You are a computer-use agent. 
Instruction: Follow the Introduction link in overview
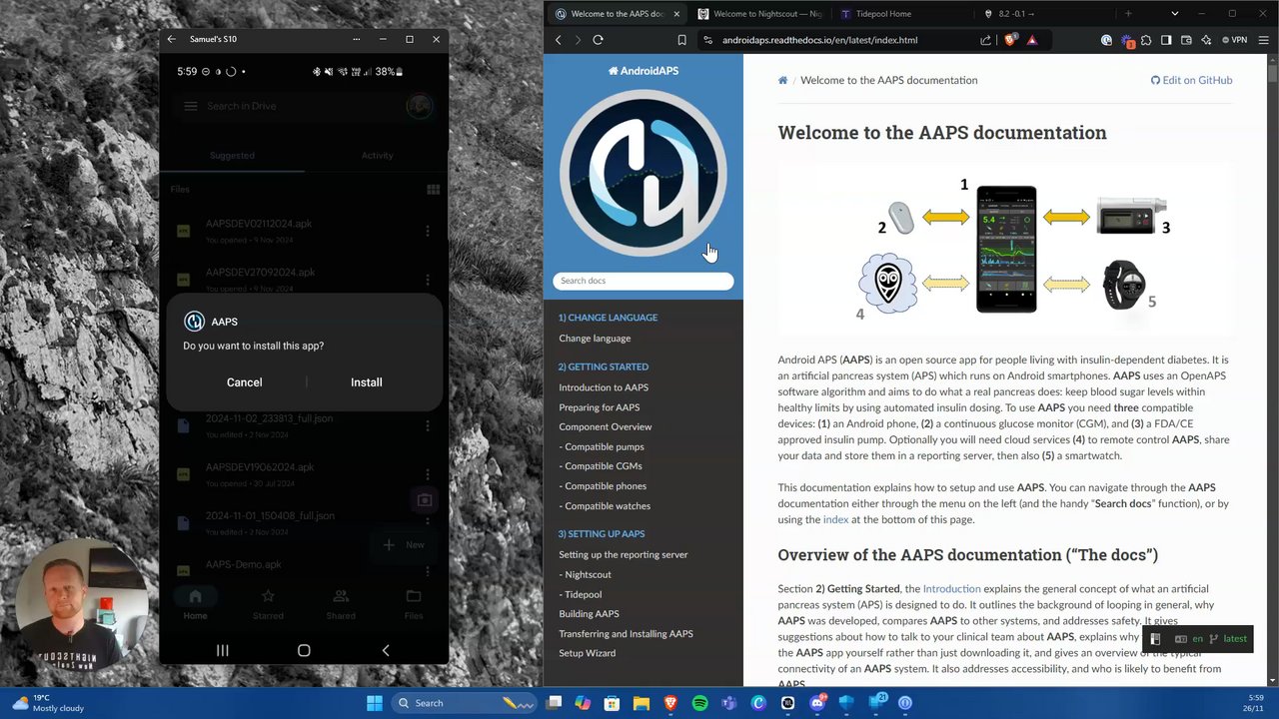coord(952,589)
